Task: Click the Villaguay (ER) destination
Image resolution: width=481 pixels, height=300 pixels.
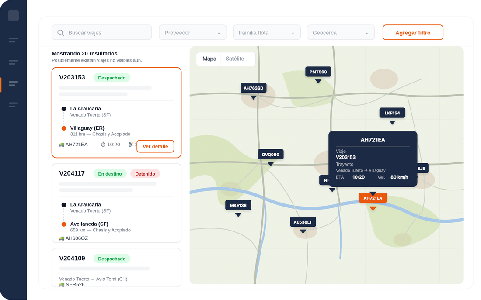Action: [x=87, y=128]
